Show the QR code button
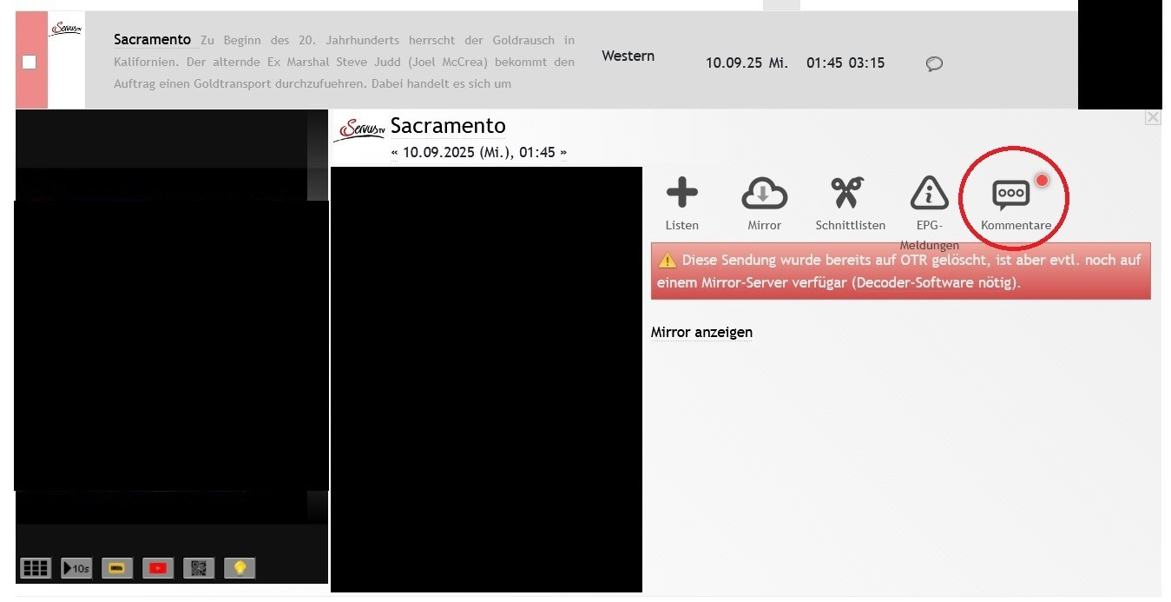The width and height of the screenshot is (1171, 602). [199, 568]
